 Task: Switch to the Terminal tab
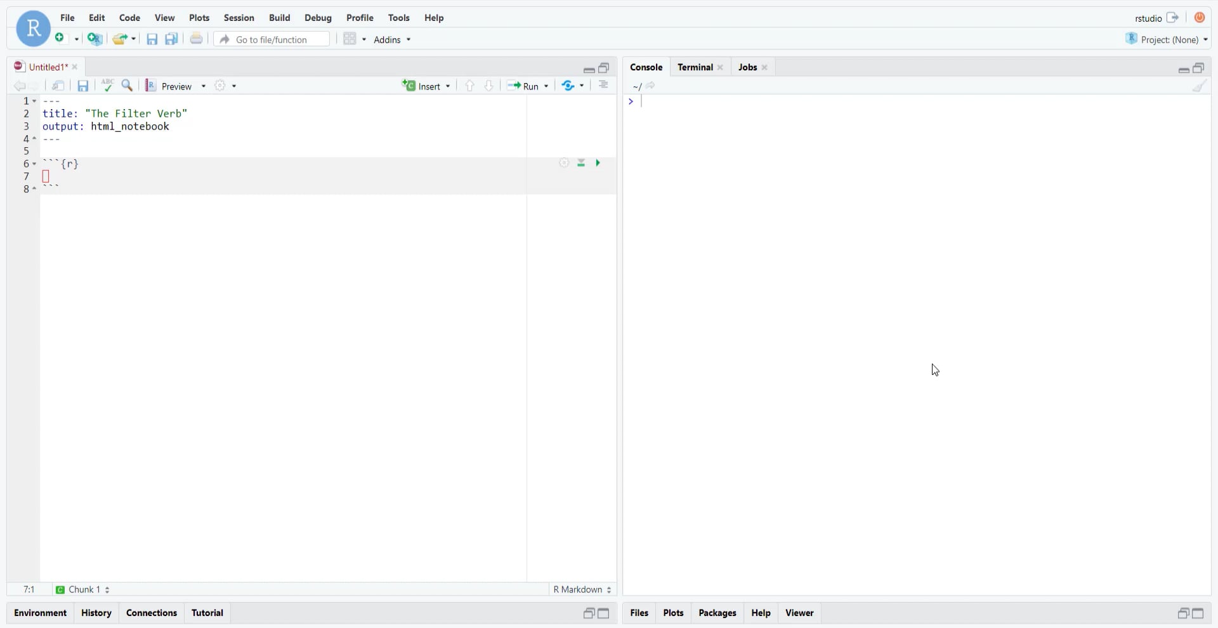click(695, 67)
